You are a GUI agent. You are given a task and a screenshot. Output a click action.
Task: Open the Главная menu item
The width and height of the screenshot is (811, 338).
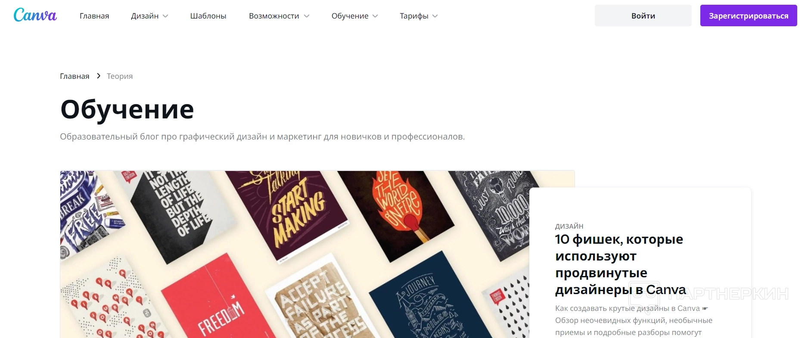[94, 16]
